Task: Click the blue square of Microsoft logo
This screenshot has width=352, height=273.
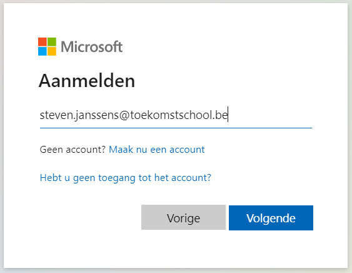Action: (43, 51)
